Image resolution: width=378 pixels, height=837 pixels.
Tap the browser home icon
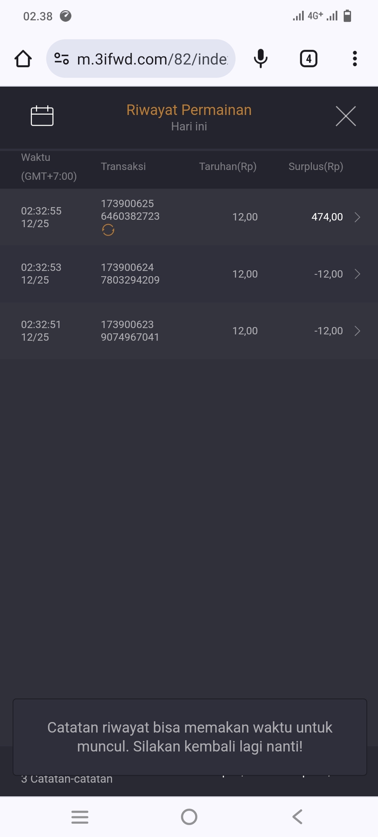(x=23, y=59)
